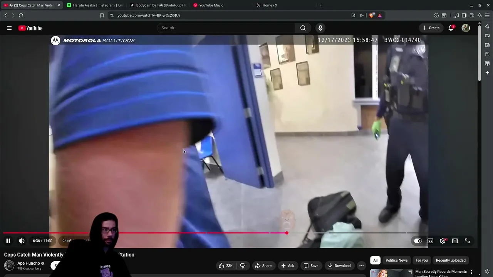Image resolution: width=493 pixels, height=277 pixels.
Task: Go back in browser history
Action: tap(5, 15)
